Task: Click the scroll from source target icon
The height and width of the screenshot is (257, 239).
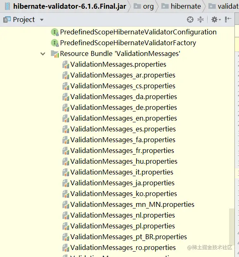Action: [x=190, y=19]
